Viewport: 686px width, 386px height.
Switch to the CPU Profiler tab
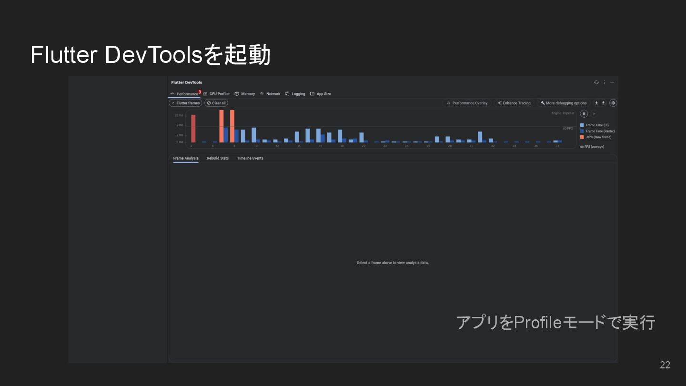click(216, 94)
